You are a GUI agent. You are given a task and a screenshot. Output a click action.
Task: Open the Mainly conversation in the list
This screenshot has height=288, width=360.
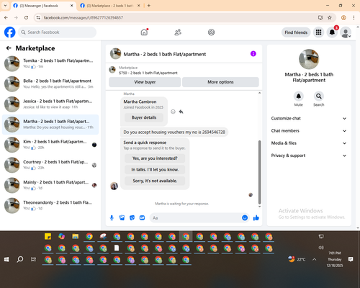tap(50, 185)
